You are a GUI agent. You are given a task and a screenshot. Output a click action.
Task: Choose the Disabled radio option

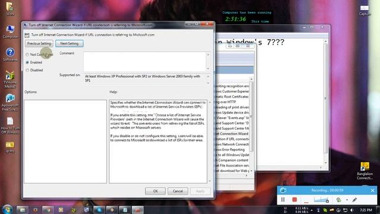pos(27,70)
